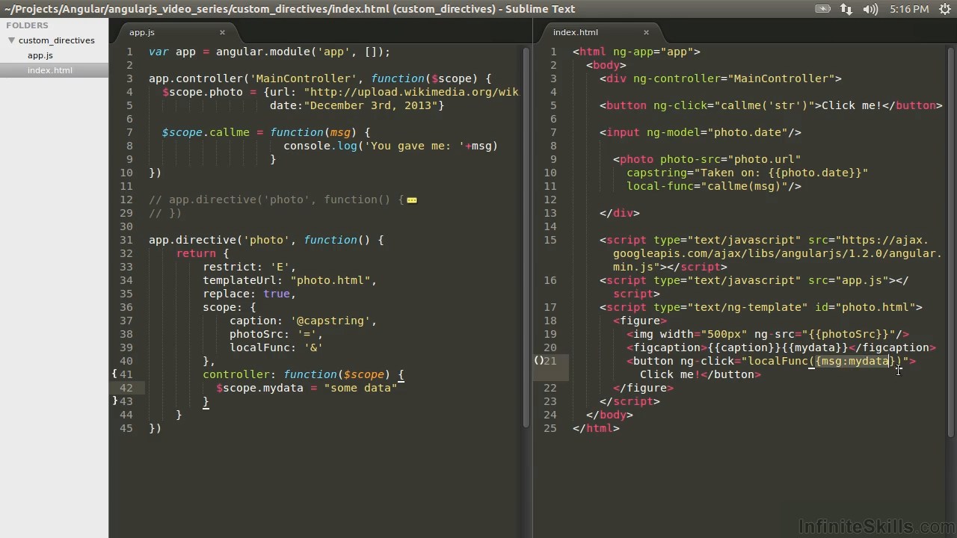Click the <photo photo-src="photo.url" line
957x538 pixels.
pos(707,159)
